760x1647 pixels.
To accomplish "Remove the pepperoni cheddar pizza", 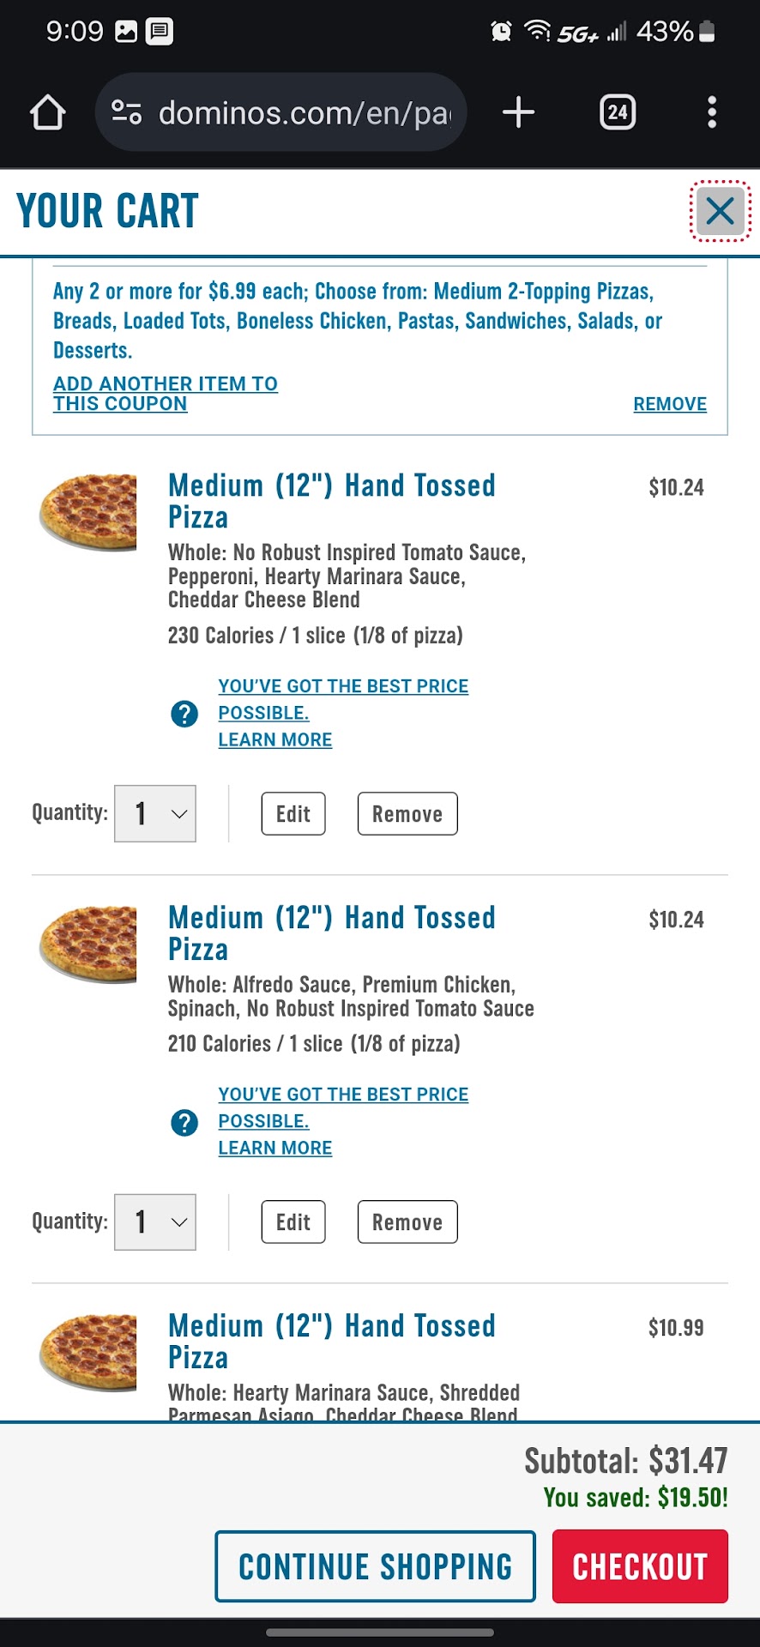I will [407, 814].
